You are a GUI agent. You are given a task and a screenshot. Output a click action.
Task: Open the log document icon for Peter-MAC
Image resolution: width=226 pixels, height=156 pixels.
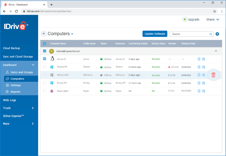pyautogui.click(x=199, y=91)
